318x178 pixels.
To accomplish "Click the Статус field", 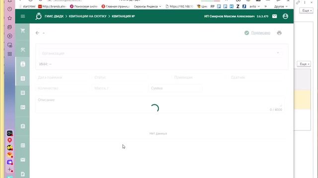I will point(120,77).
